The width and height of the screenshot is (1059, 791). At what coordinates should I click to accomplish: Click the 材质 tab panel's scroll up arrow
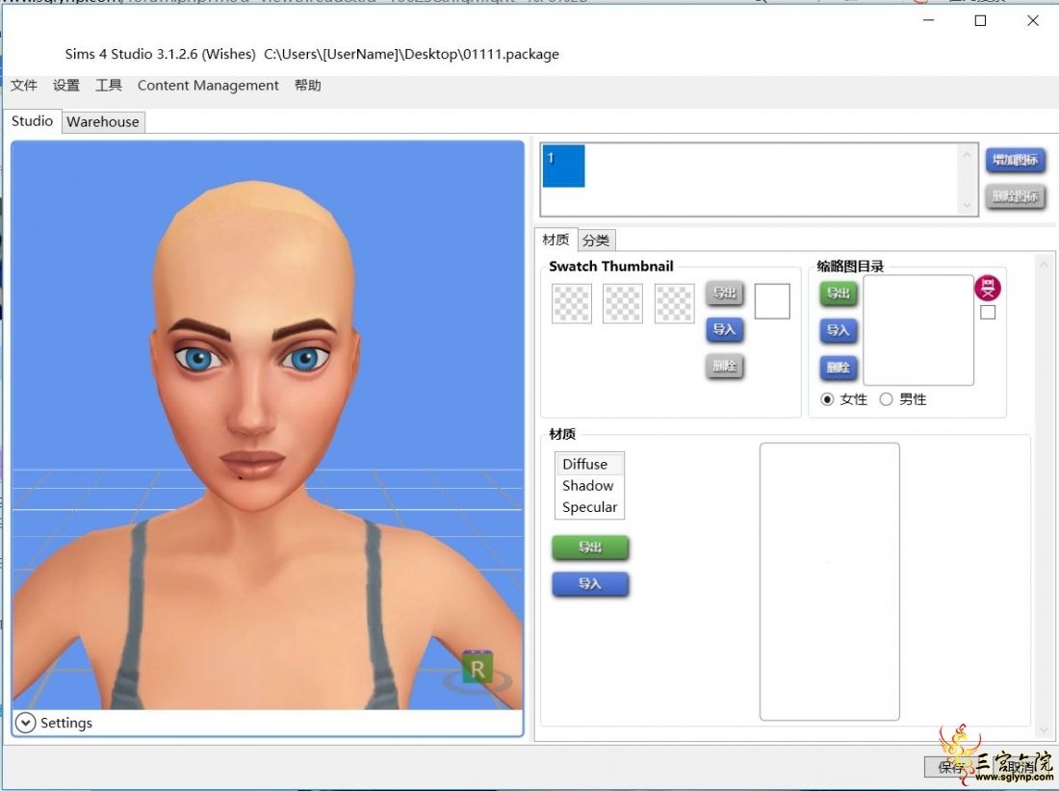1045,265
